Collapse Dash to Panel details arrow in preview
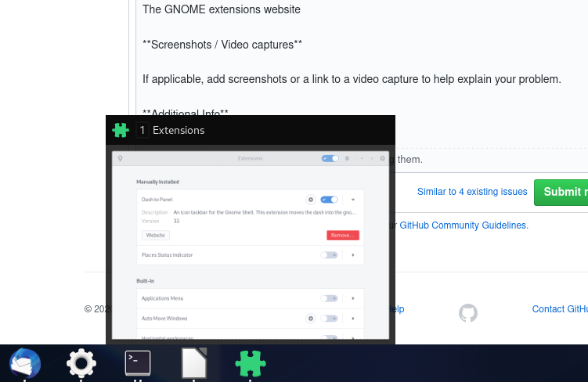Viewport: 588px width, 382px height. coord(353,200)
